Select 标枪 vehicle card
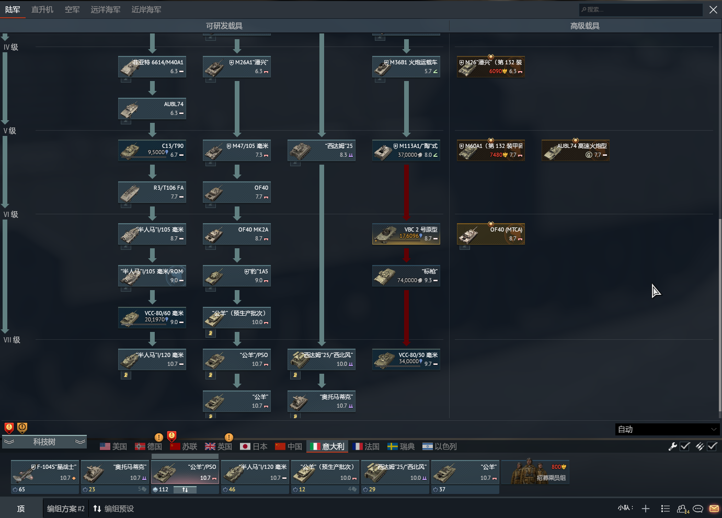722x518 pixels. [406, 276]
